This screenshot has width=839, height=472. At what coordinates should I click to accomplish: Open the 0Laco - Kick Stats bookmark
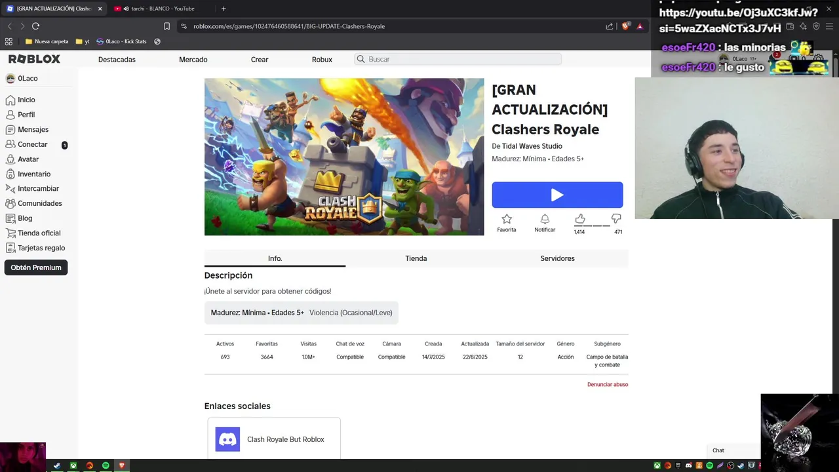[x=121, y=41]
